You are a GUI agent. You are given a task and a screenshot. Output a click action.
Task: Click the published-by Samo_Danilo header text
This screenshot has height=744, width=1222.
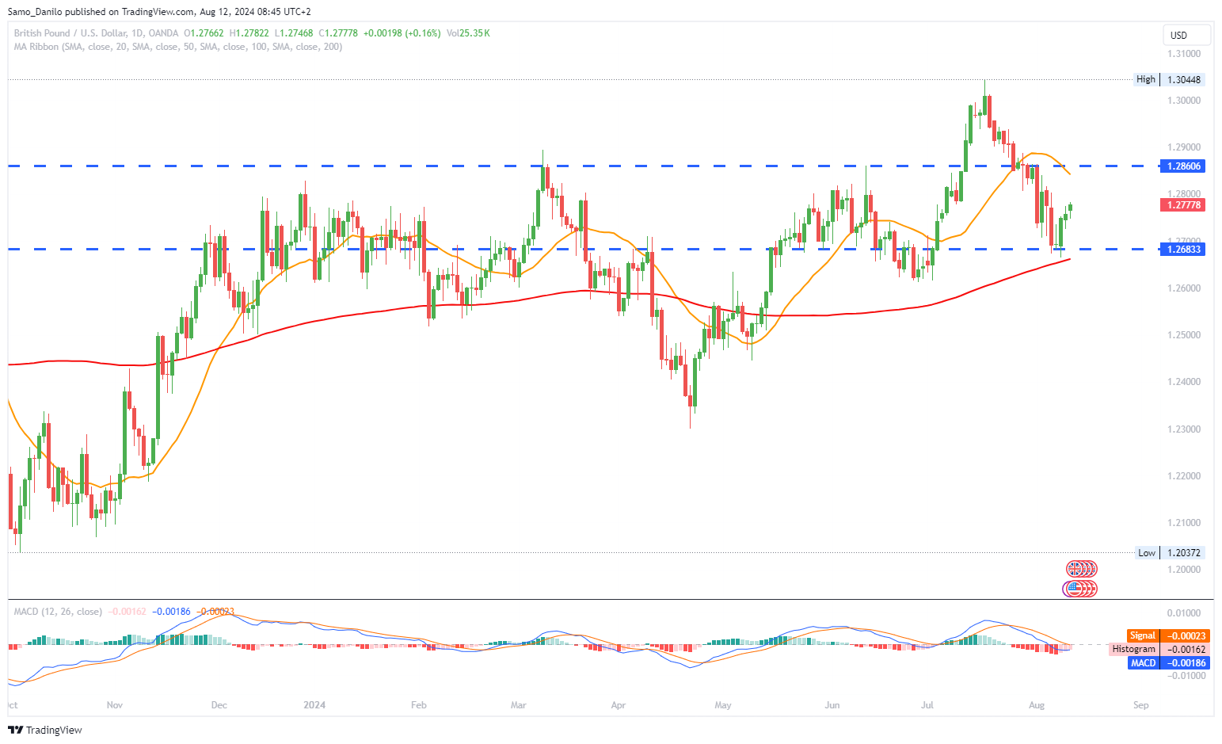[159, 12]
